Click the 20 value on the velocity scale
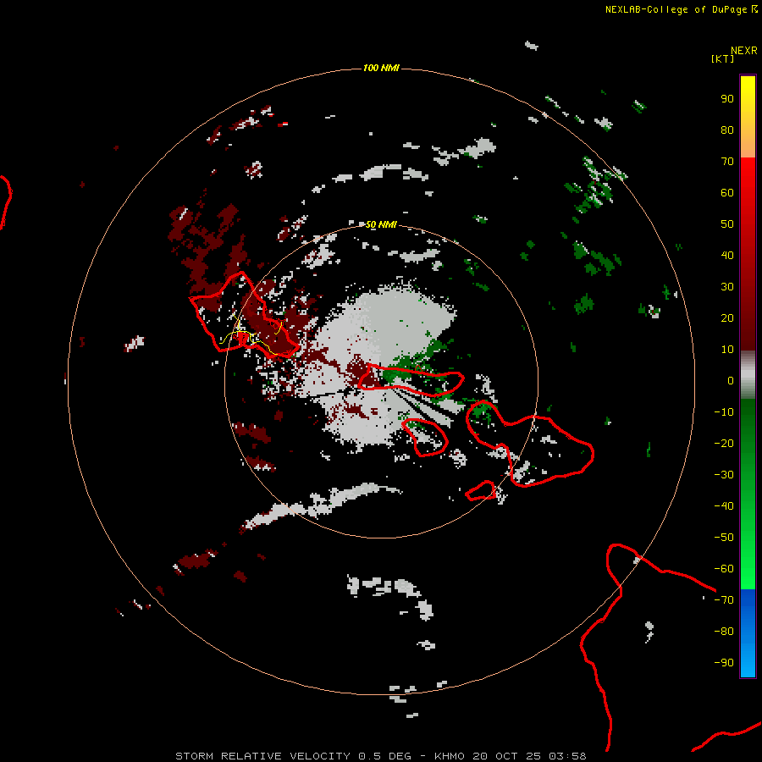The height and width of the screenshot is (762, 762). (727, 318)
